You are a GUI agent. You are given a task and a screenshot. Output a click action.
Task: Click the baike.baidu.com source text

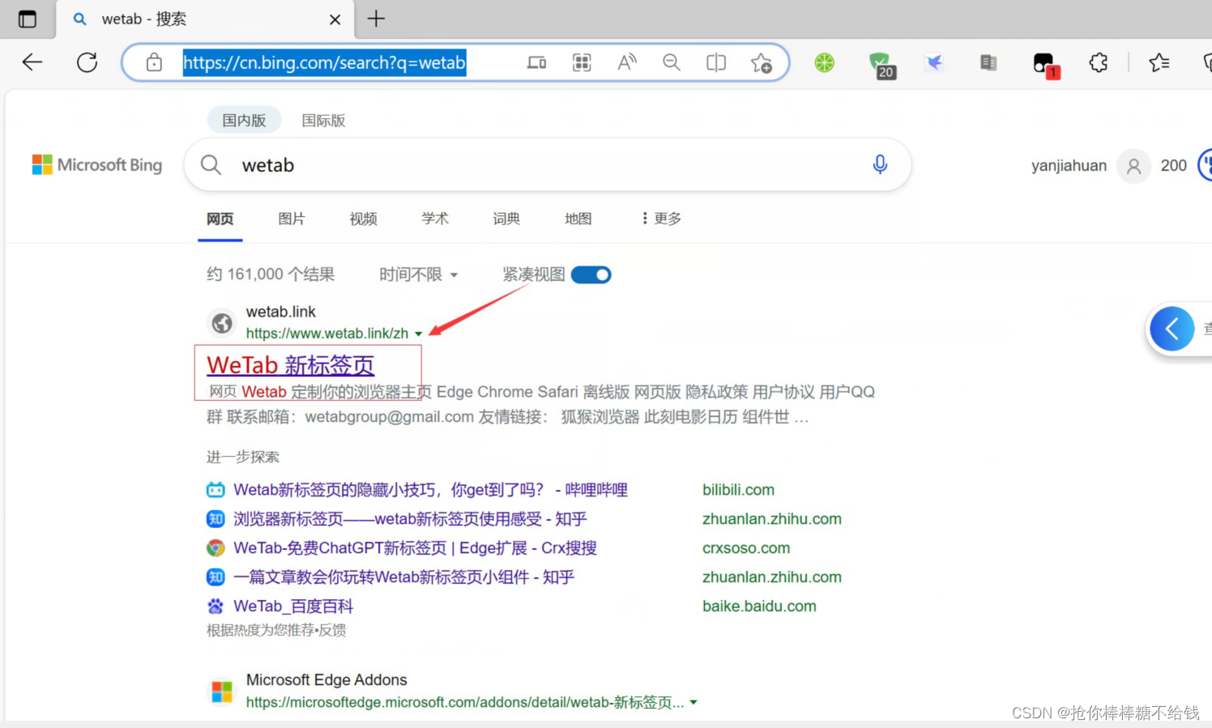point(759,607)
